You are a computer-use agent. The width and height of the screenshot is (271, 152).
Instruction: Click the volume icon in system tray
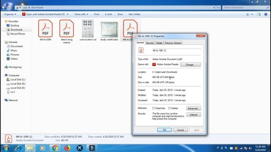[250, 148]
